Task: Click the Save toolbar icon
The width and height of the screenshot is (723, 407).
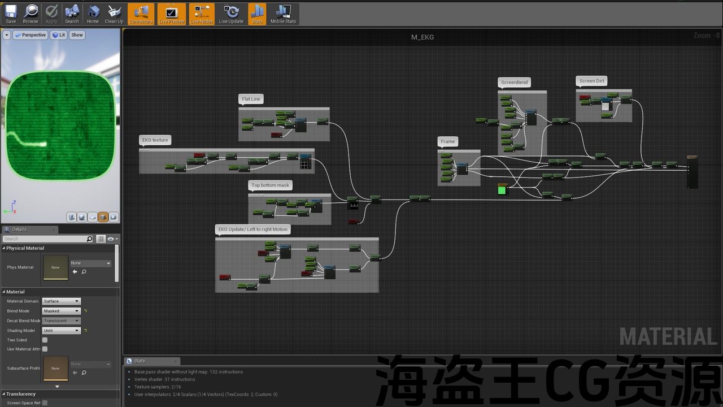Action: [11, 14]
